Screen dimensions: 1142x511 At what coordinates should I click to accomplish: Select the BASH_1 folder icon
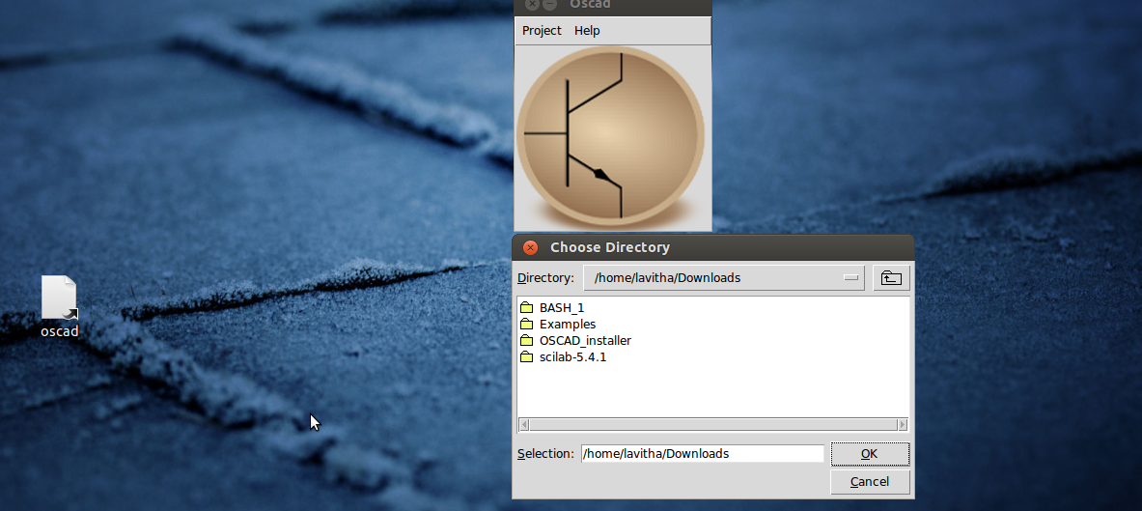click(x=526, y=307)
